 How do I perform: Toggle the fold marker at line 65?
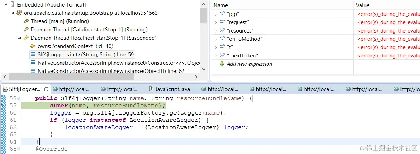18,149
